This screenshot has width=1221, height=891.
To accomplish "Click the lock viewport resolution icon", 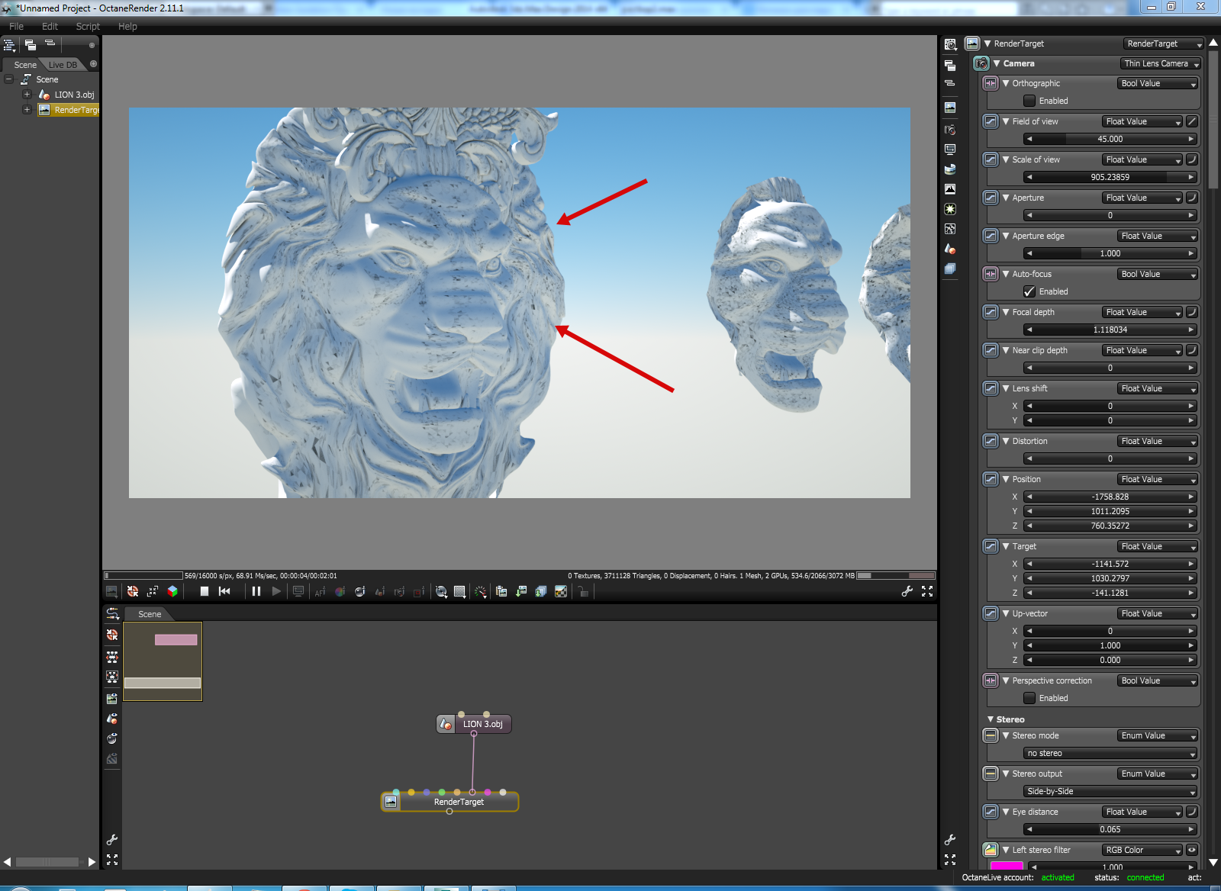I will click(x=583, y=591).
